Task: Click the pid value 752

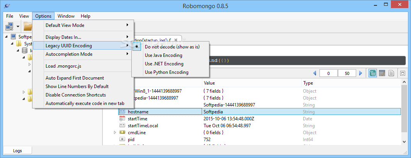Action: click(207, 140)
